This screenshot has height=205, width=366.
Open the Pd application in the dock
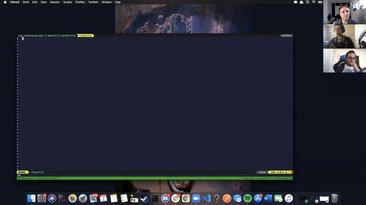click(134, 198)
